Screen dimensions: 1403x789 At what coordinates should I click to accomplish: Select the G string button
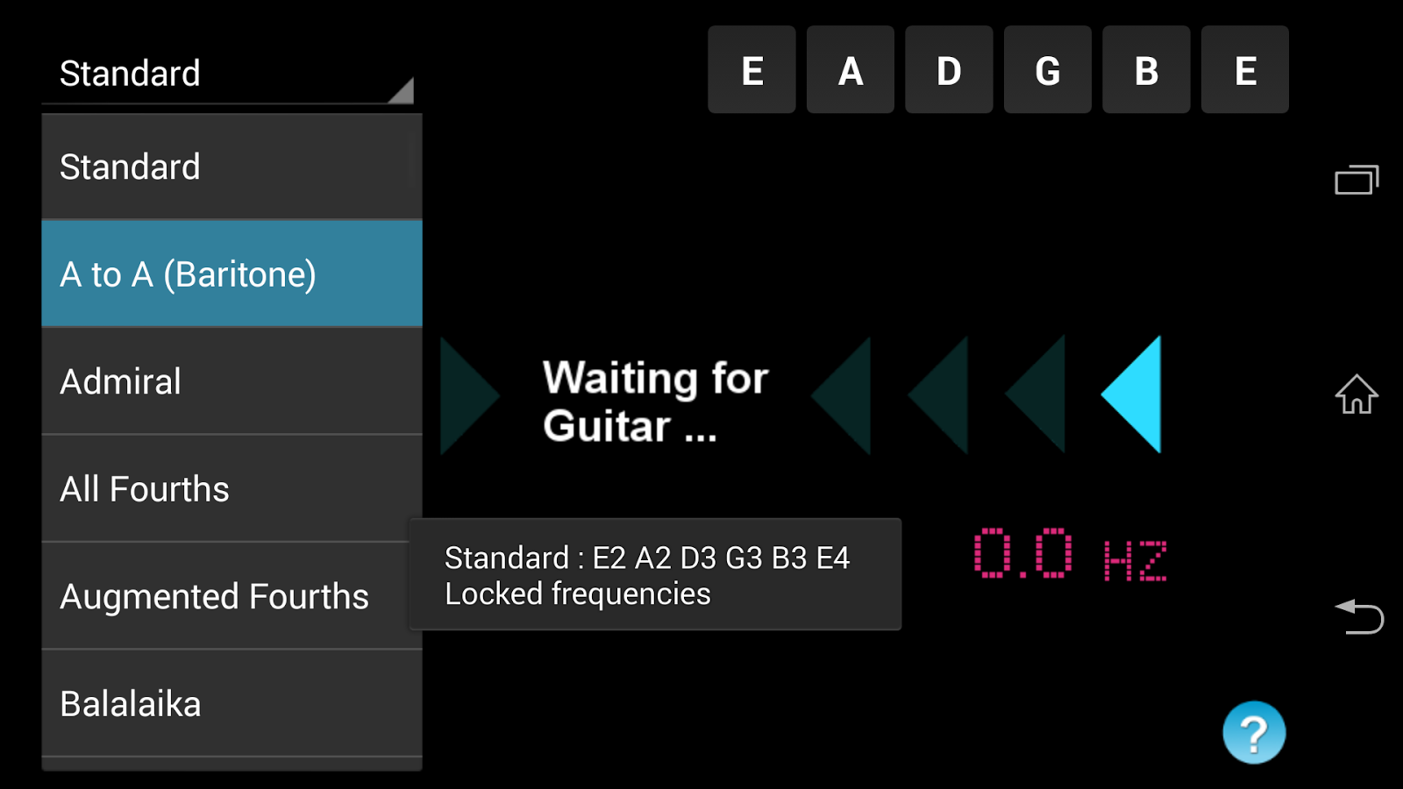tap(1046, 70)
